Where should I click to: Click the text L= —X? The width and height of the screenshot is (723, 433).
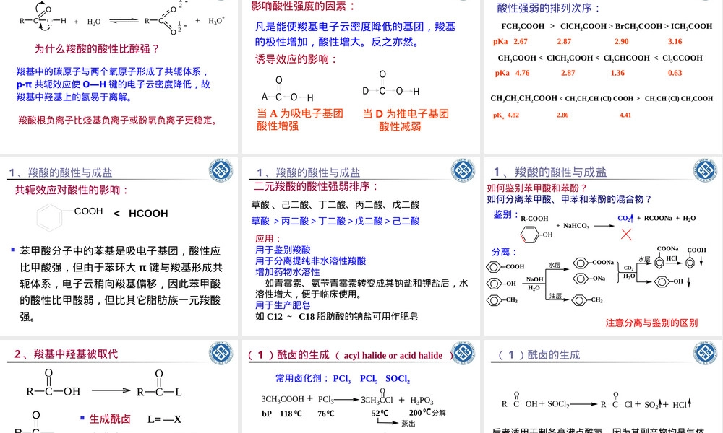pyautogui.click(x=165, y=419)
